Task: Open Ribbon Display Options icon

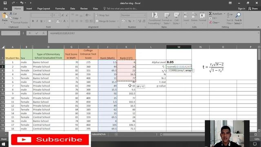Action: 230,3
